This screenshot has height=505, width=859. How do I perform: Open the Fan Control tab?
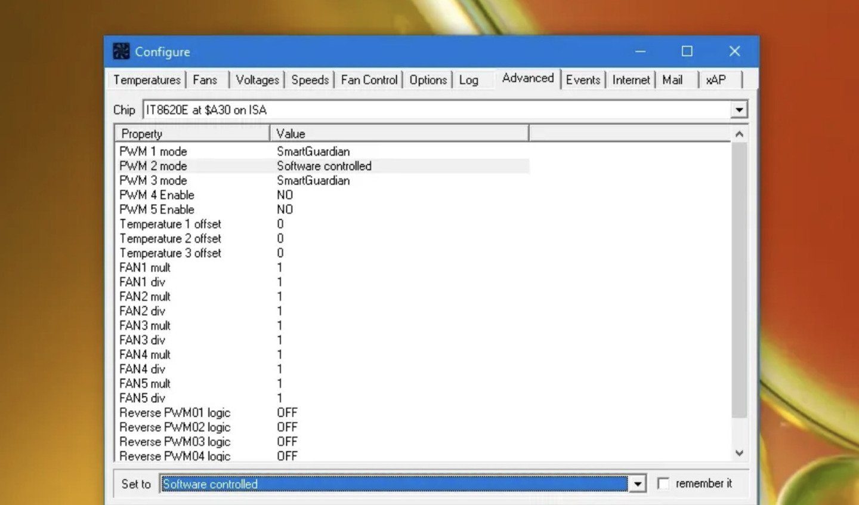point(369,80)
